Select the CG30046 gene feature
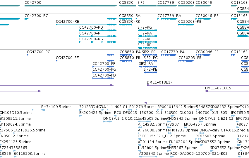The height and width of the screenshot is (158, 249). tap(203, 6)
